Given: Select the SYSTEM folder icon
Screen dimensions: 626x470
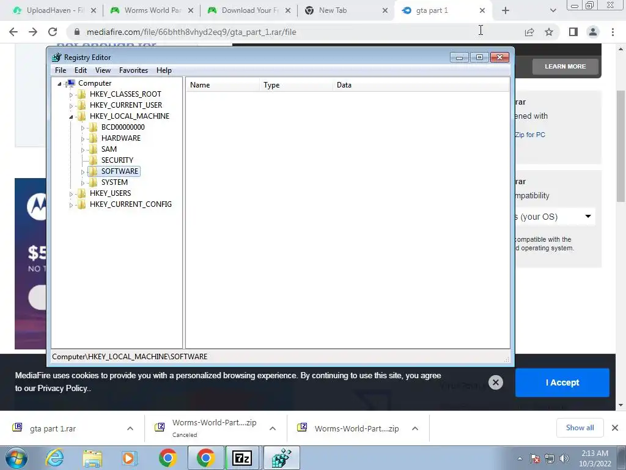Looking at the screenshot, I should pos(93,182).
